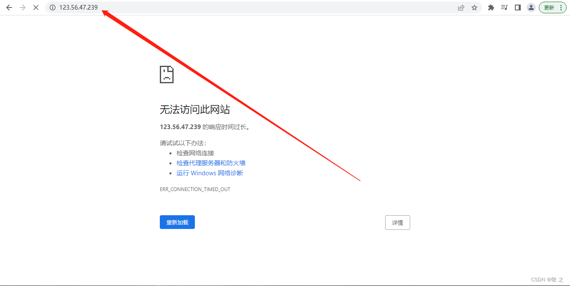Click the forward navigation arrow
This screenshot has height=286, width=570.
point(22,7)
